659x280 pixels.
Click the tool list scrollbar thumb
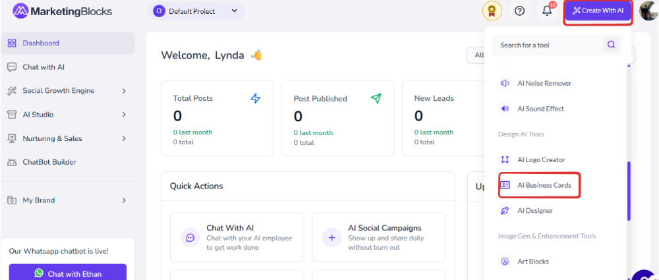(629, 191)
